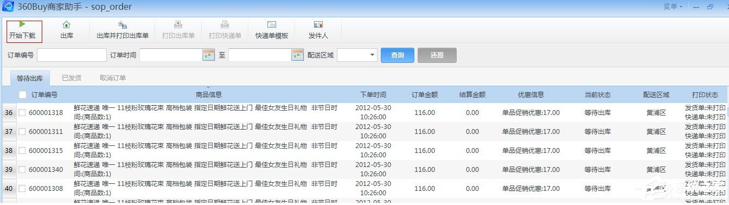Click the 打印快递单 printer icon
The height and width of the screenshot is (205, 729).
pos(225,24)
